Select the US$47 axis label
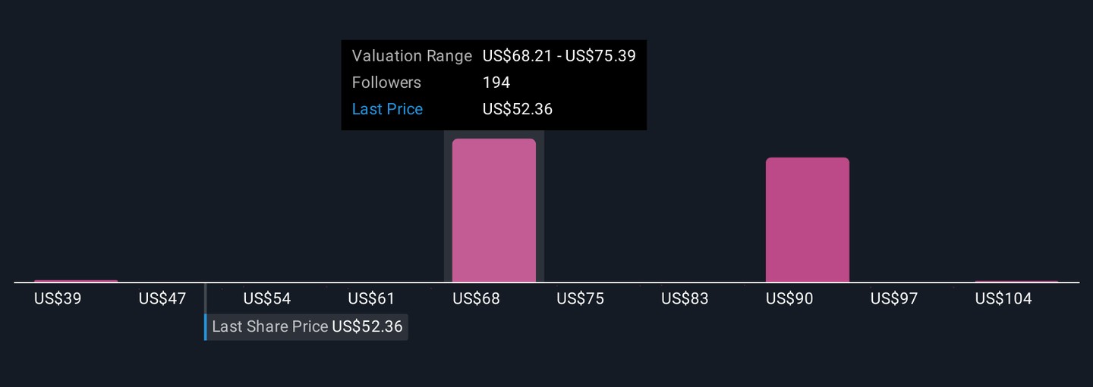 point(162,299)
